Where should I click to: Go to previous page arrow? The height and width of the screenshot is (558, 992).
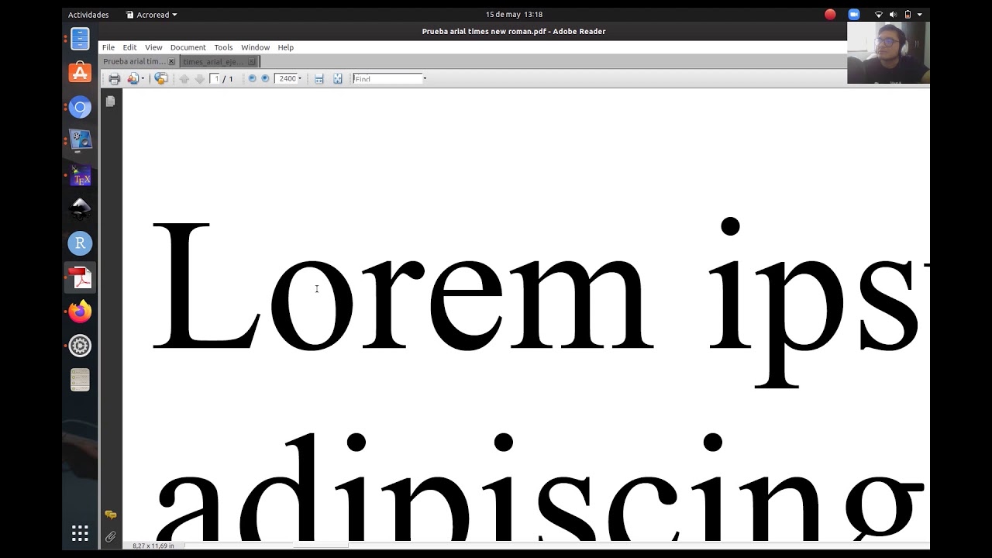pos(184,79)
